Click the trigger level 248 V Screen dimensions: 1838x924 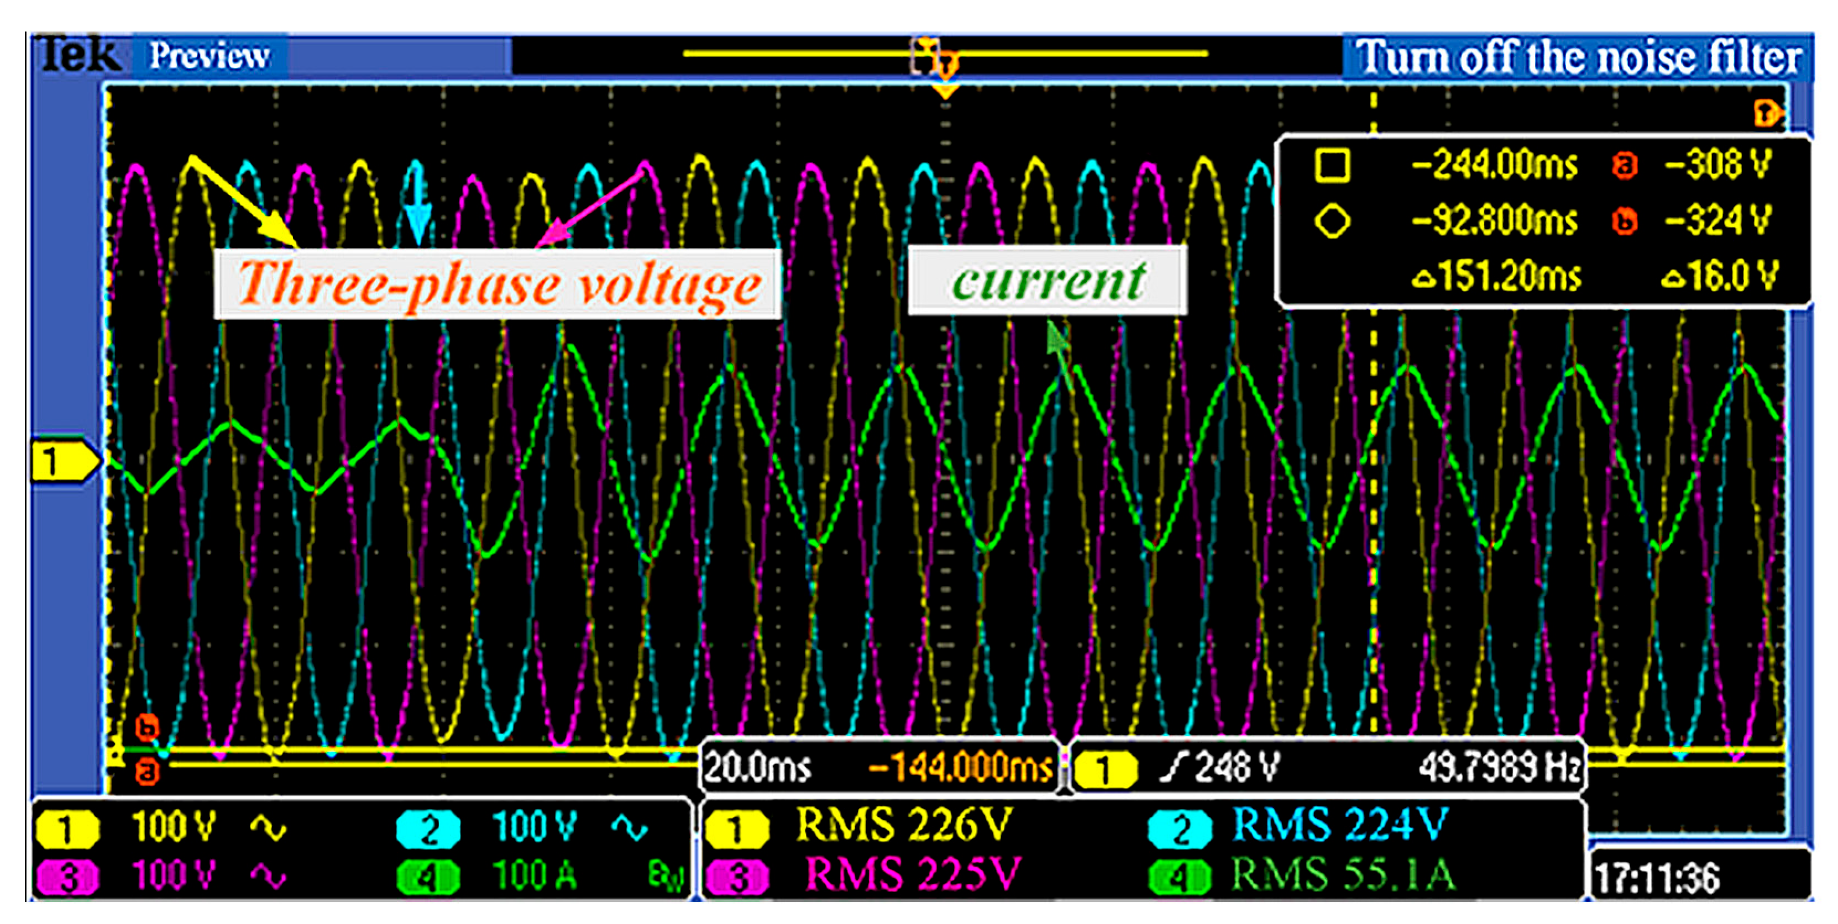click(1237, 769)
